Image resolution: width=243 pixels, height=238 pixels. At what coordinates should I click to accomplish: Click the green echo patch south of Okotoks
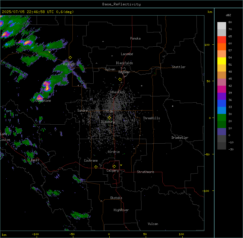(x=80, y=215)
